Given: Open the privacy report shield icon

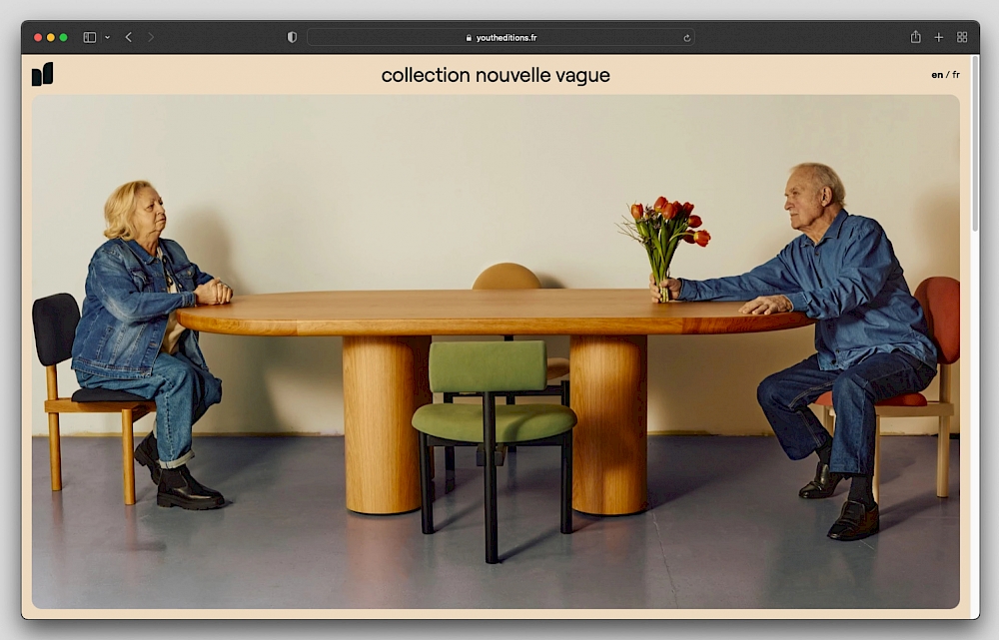Looking at the screenshot, I should [292, 37].
